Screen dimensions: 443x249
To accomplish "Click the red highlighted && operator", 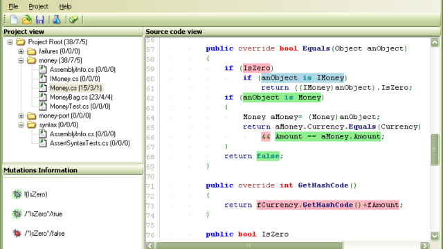I will coord(266,137).
